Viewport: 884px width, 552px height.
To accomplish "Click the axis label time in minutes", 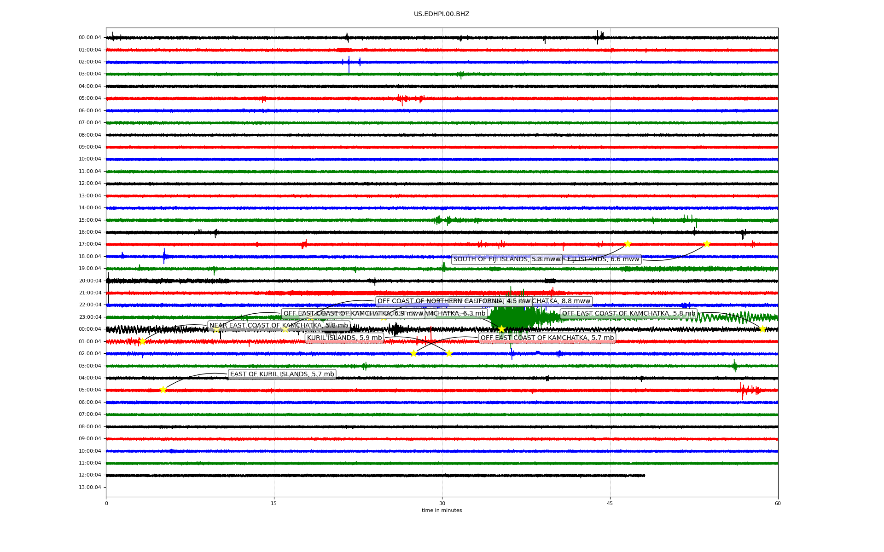I will tap(442, 510).
